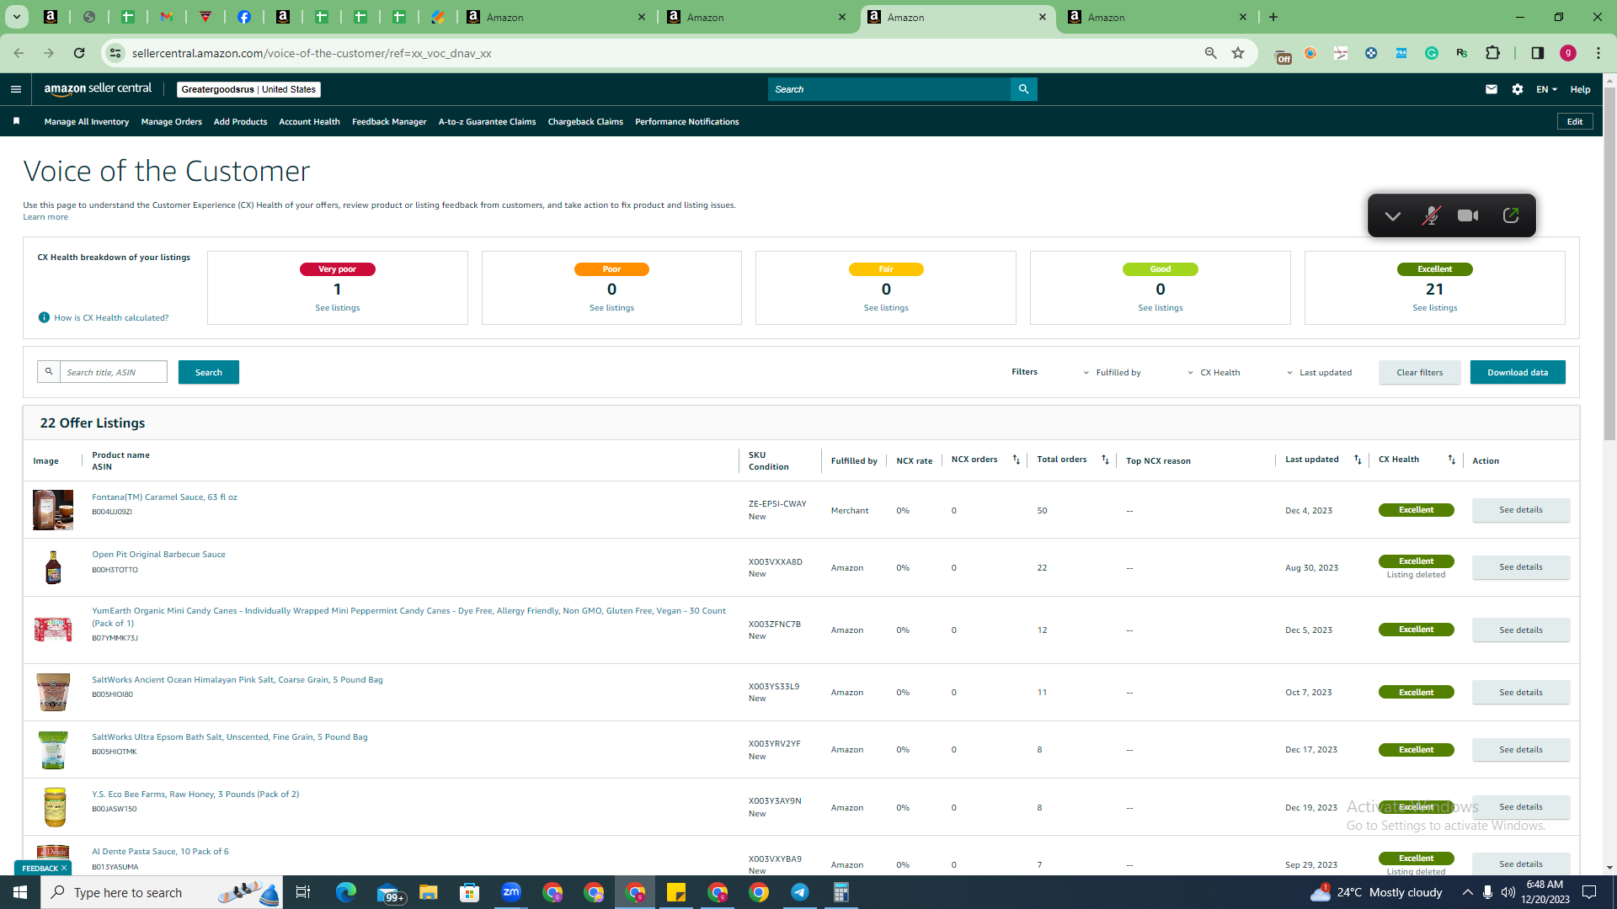Click the Open Pit Barbecue Sauce thumbnail
This screenshot has width=1617, height=909.
pyautogui.click(x=53, y=567)
